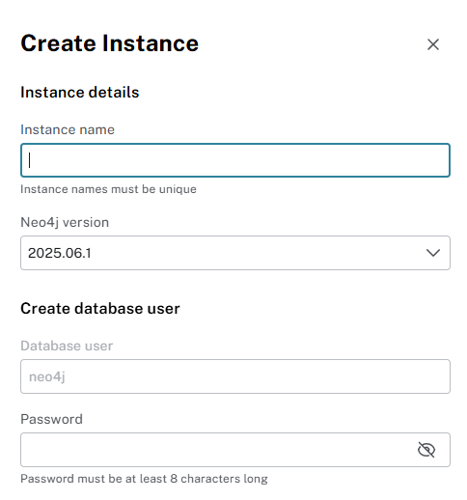Open the 2025.06.1 version dropdown
467x500 pixels.
click(x=235, y=253)
